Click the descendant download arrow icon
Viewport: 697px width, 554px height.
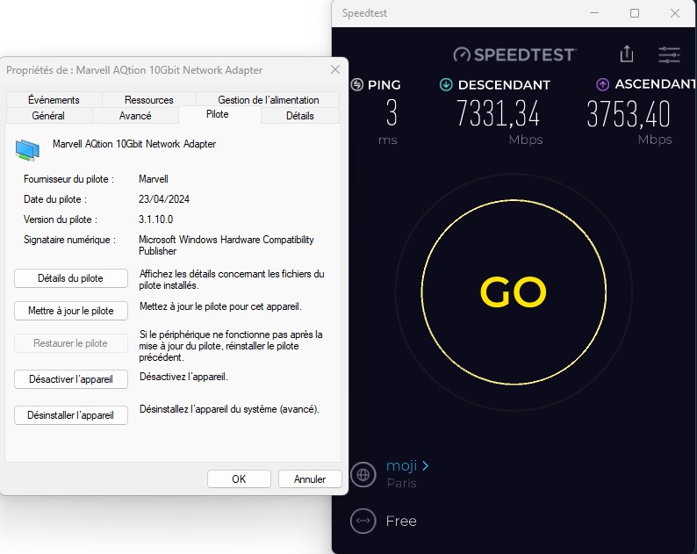coord(446,85)
